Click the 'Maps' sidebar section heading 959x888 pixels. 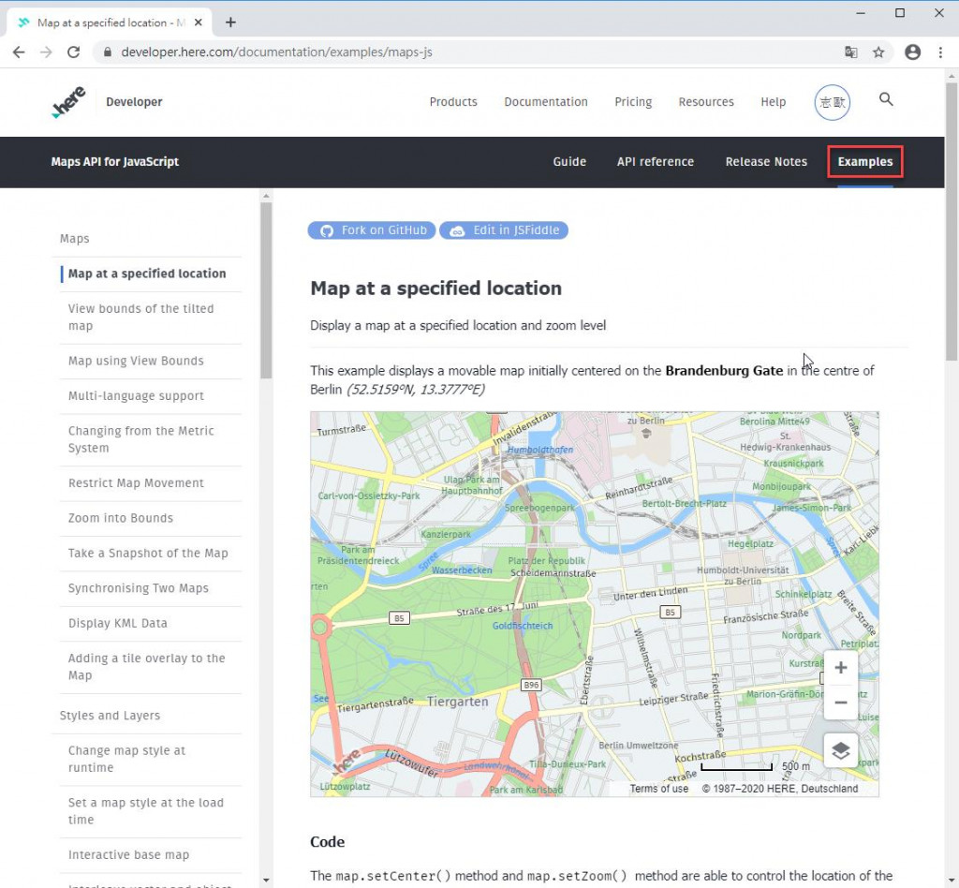pos(75,239)
